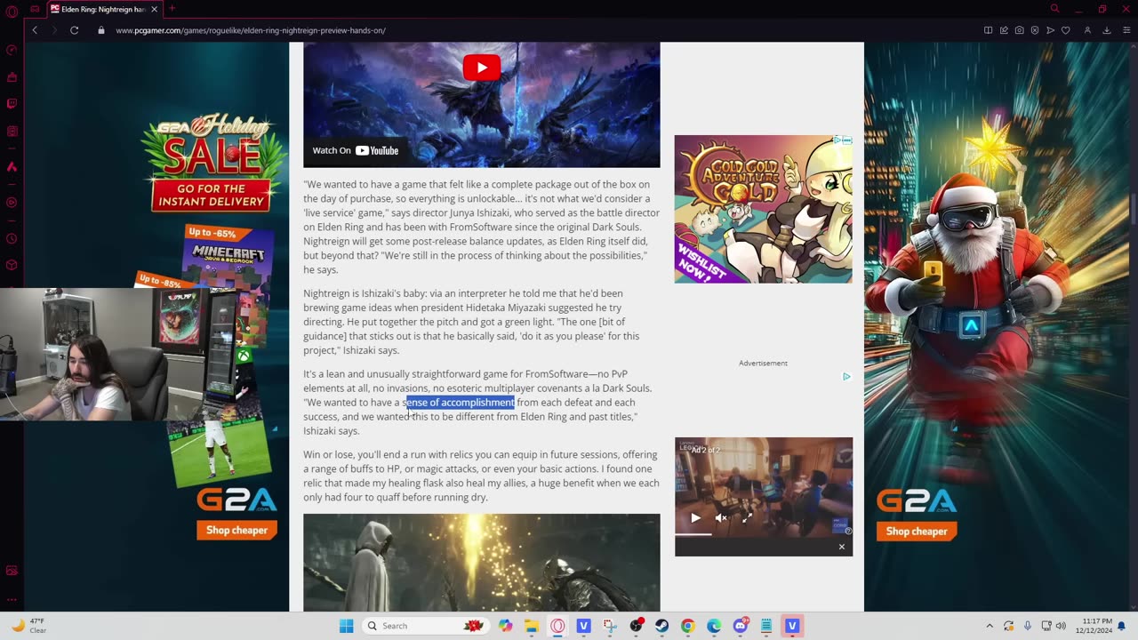Open Copilot from the taskbar
Viewport: 1138px width, 640px height.
point(505,626)
